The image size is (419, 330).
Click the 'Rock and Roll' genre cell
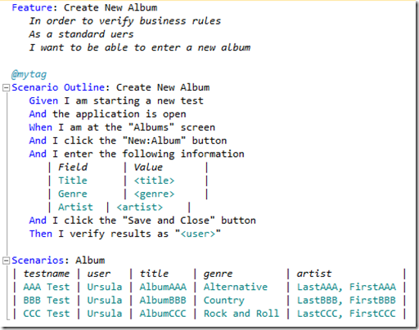[x=241, y=314]
